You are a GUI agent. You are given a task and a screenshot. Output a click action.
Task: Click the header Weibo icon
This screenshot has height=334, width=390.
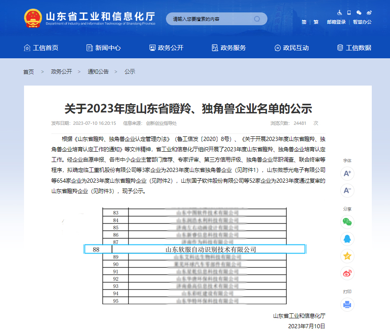coord(369,12)
